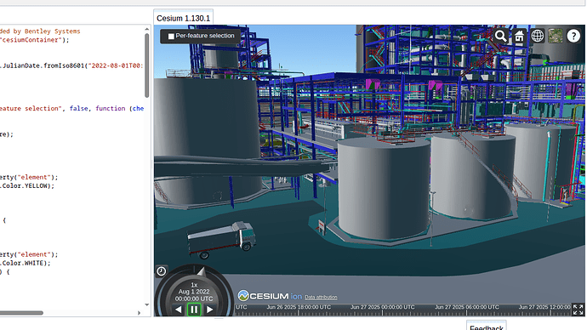The image size is (587, 330).
Task: Click the Home view button
Action: (x=519, y=36)
